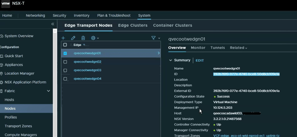Click the pencil edit icon in toolbar

pyautogui.click(x=73, y=38)
